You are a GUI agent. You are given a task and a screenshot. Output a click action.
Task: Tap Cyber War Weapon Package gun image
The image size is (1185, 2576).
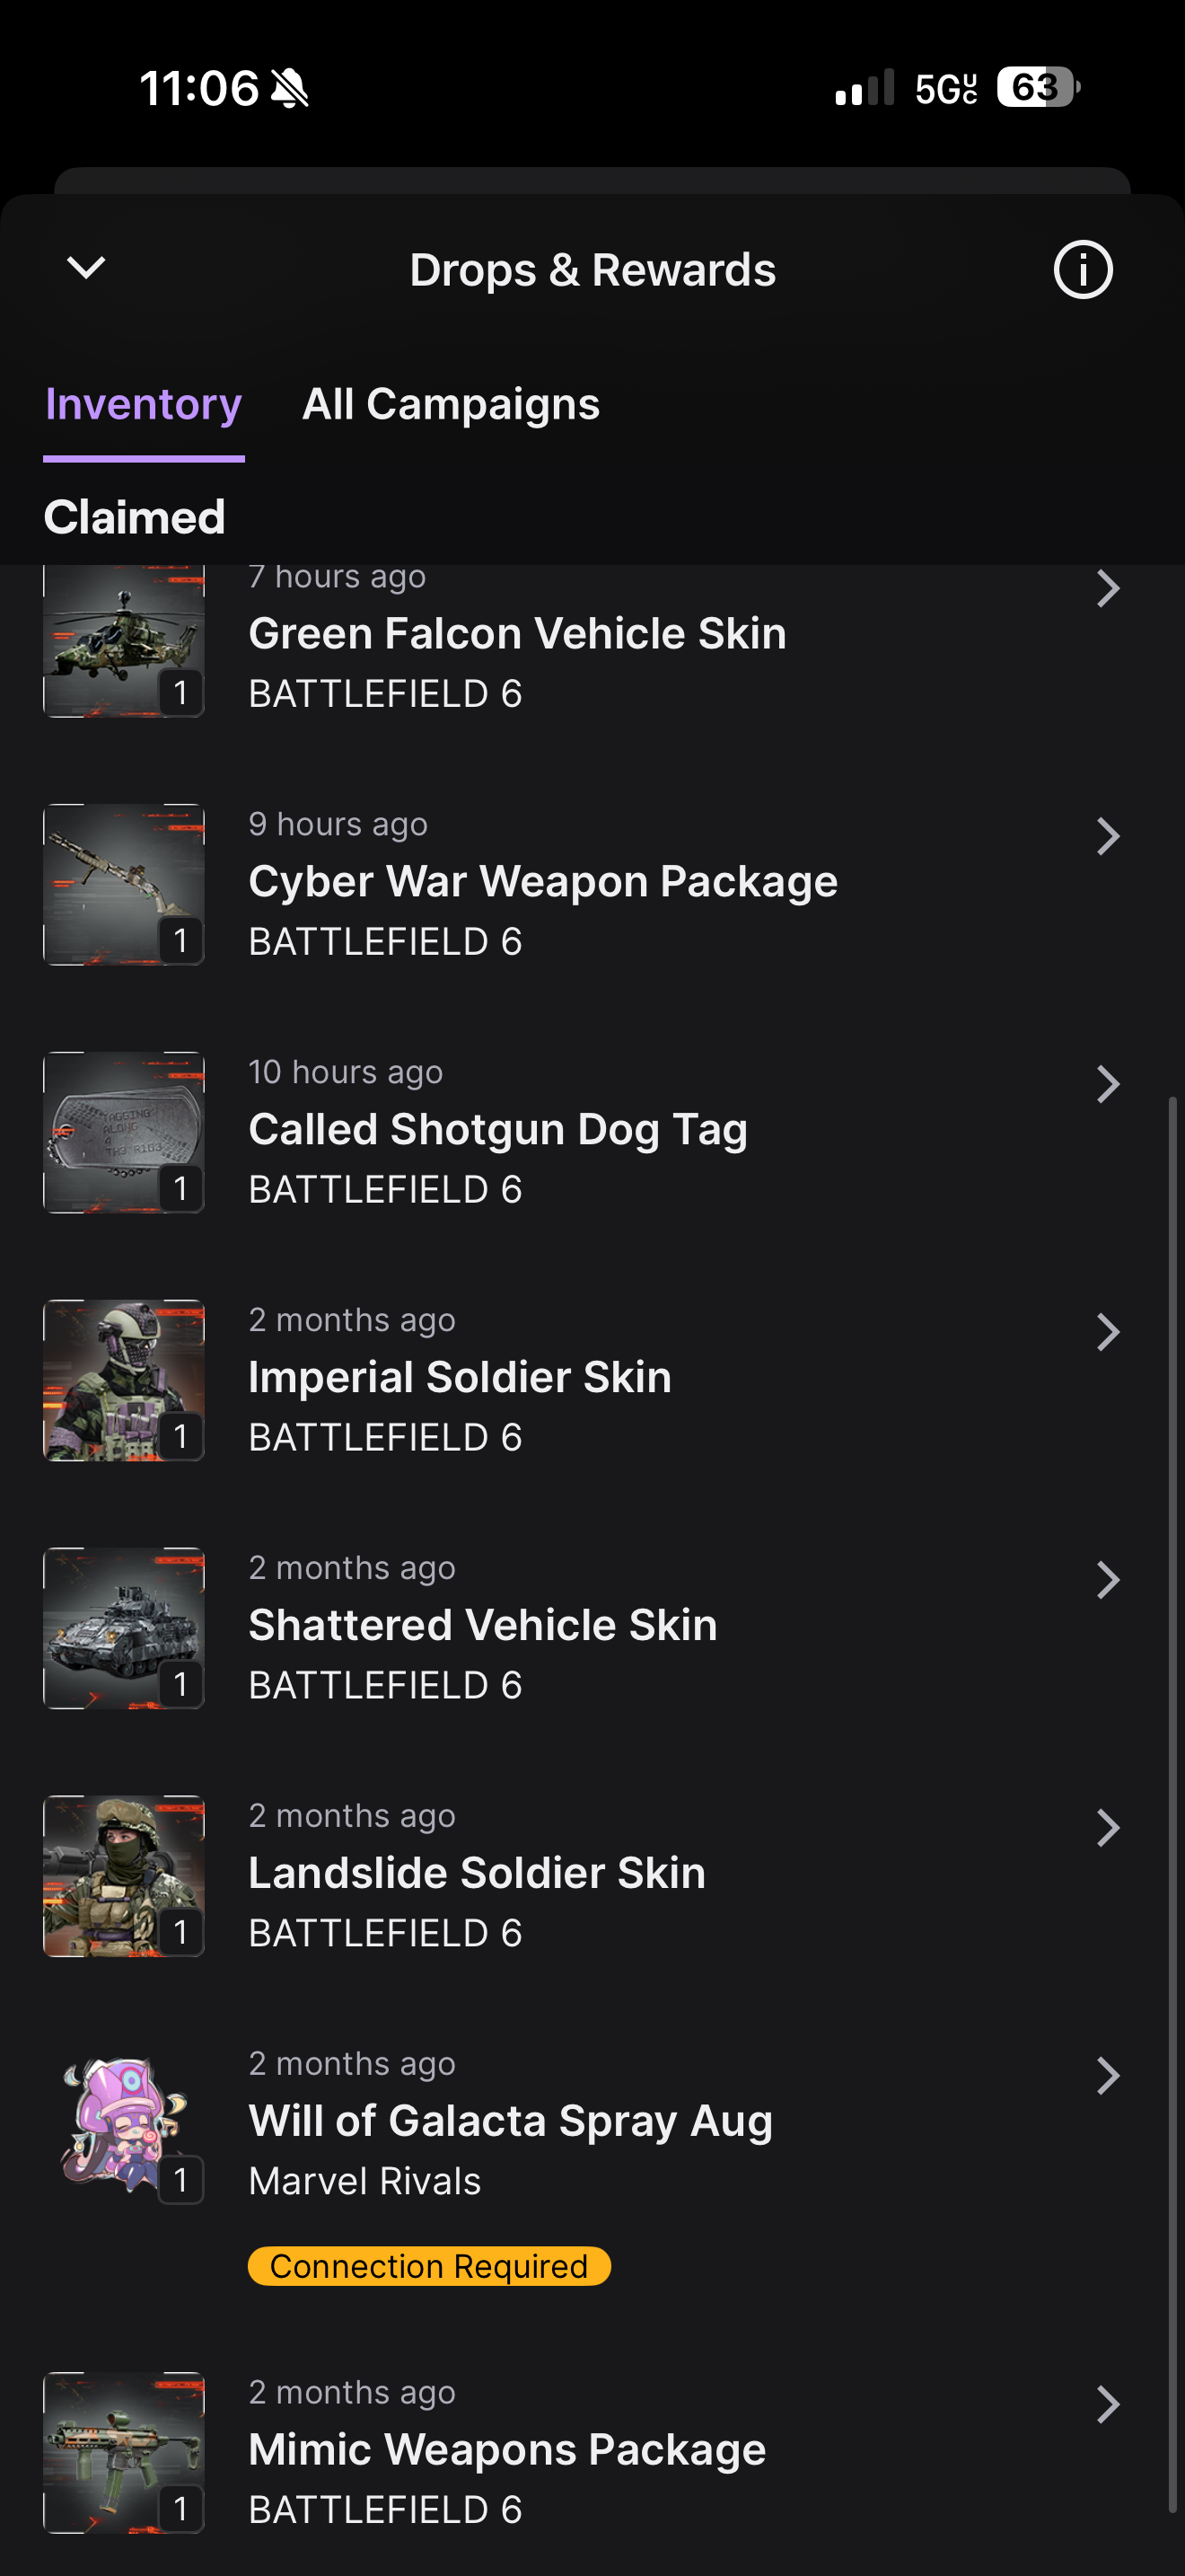click(x=123, y=885)
